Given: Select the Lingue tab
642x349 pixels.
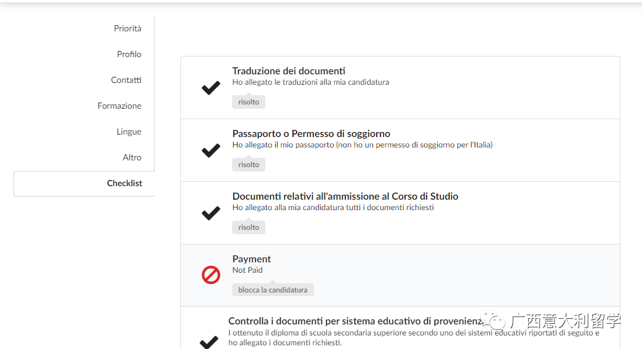Looking at the screenshot, I should [x=129, y=131].
